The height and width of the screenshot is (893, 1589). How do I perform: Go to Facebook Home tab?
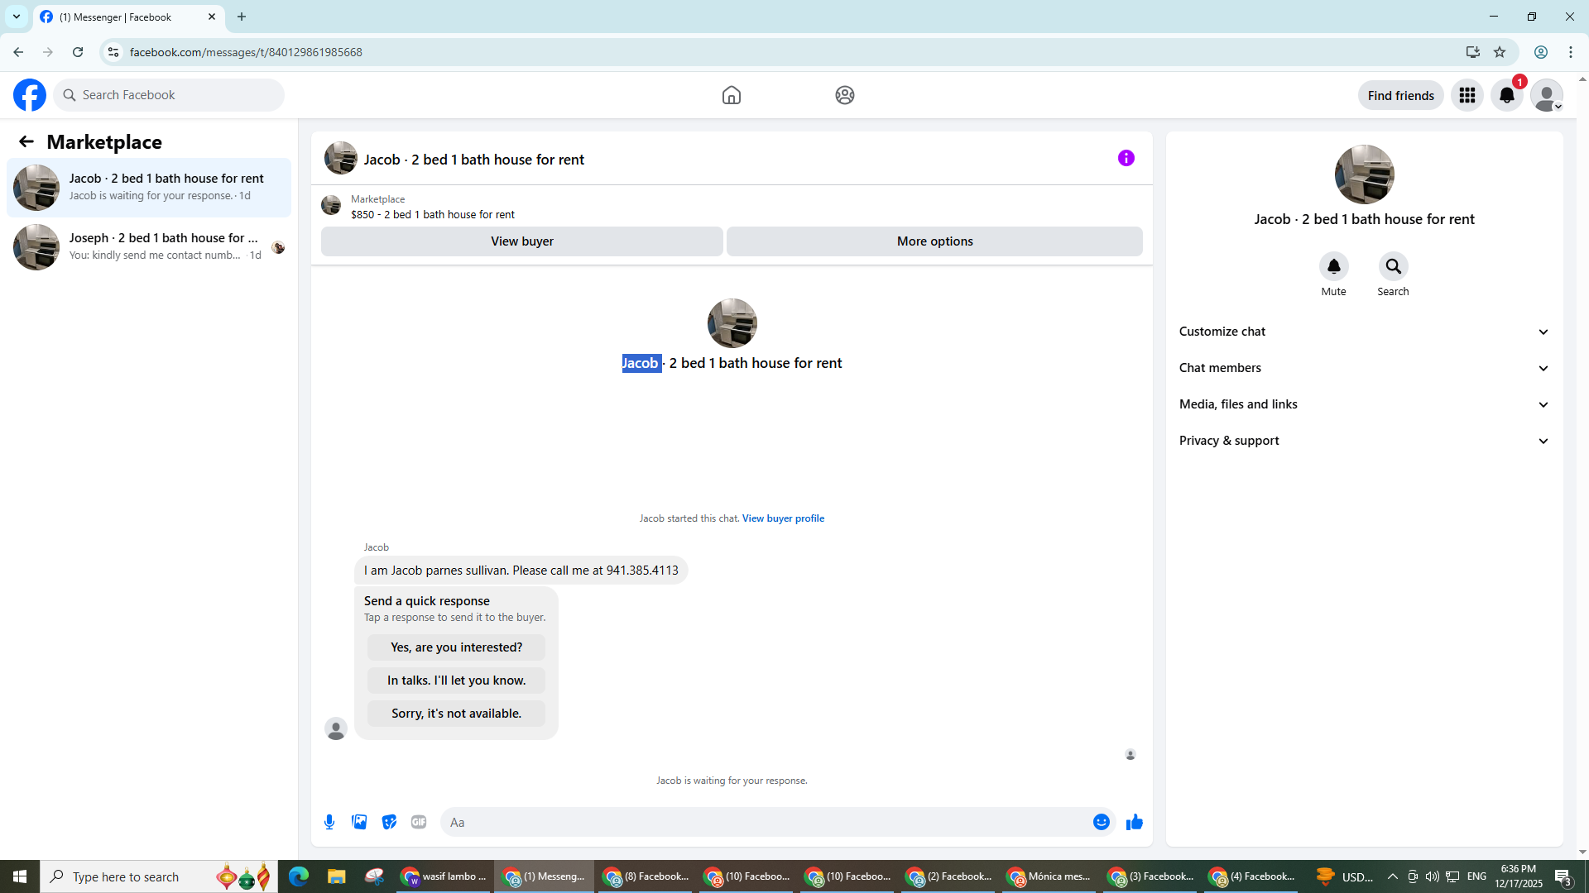(x=731, y=95)
